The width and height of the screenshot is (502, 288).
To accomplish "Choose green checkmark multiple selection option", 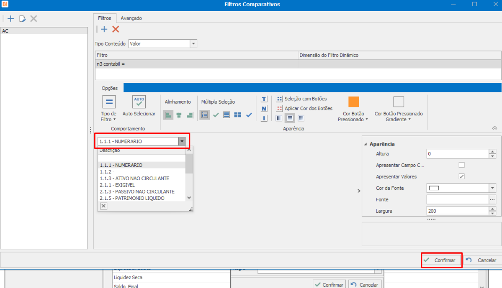I will (x=216, y=115).
